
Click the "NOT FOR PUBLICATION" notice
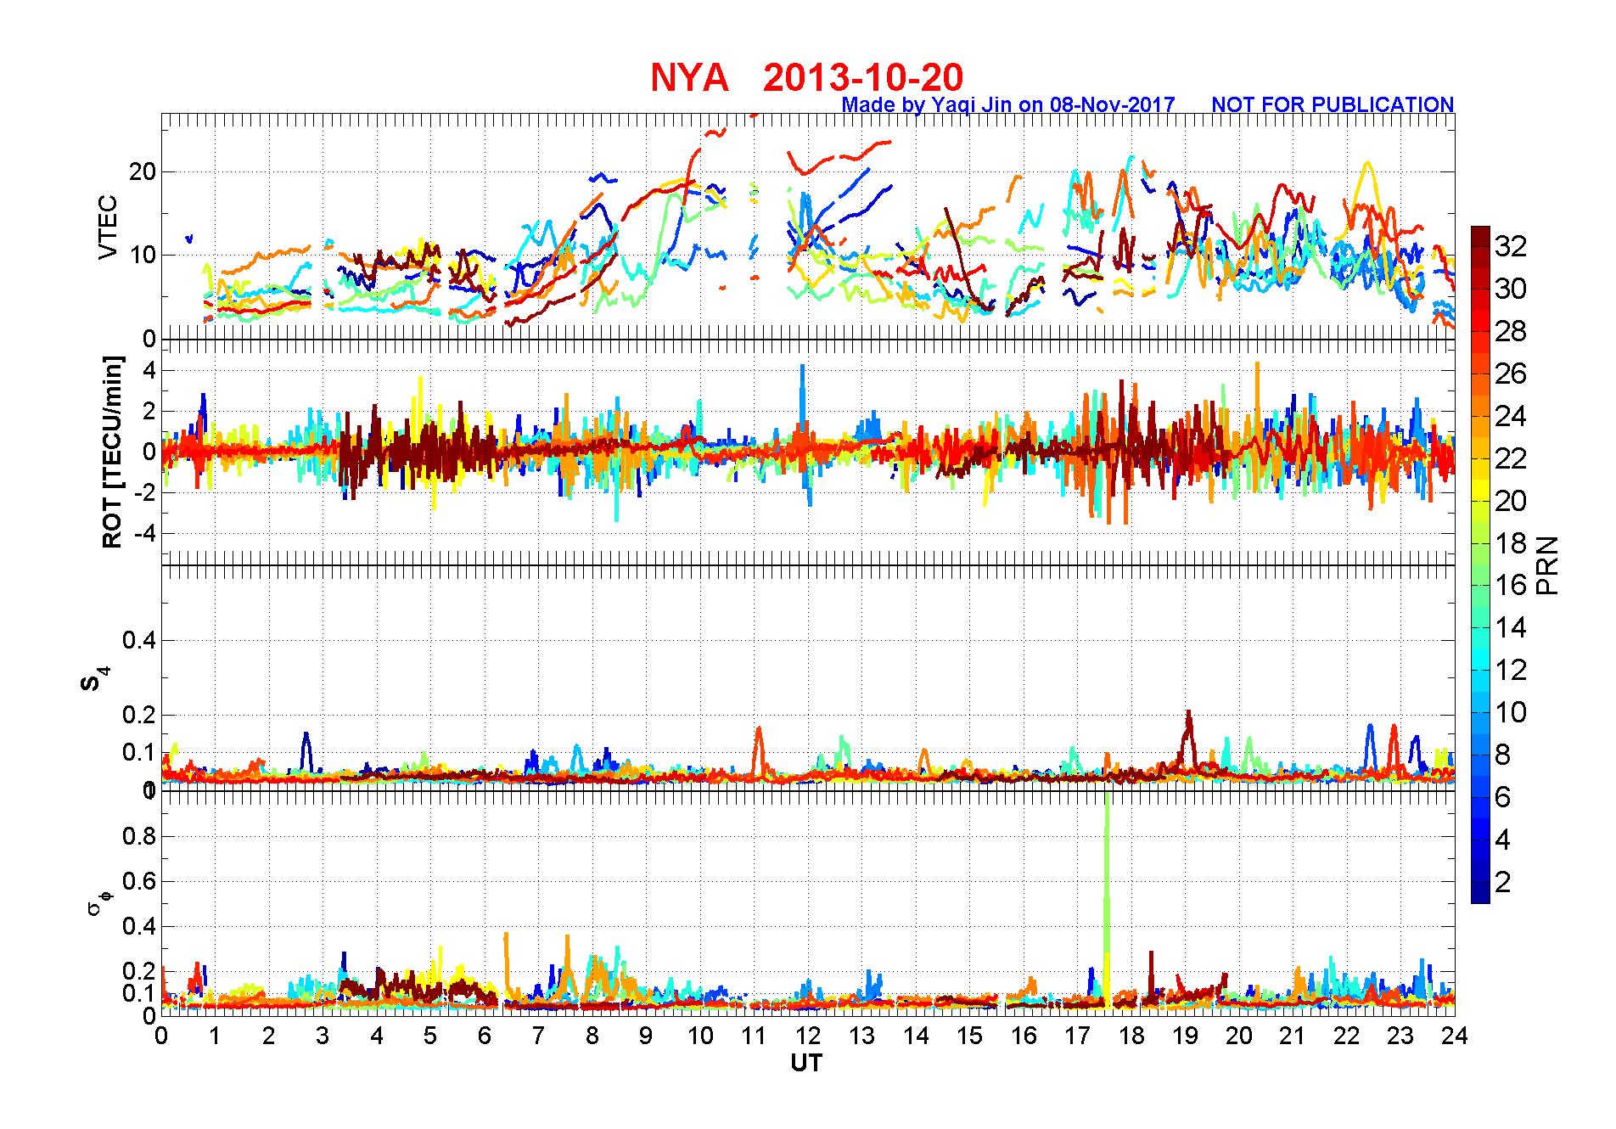pos(1333,104)
